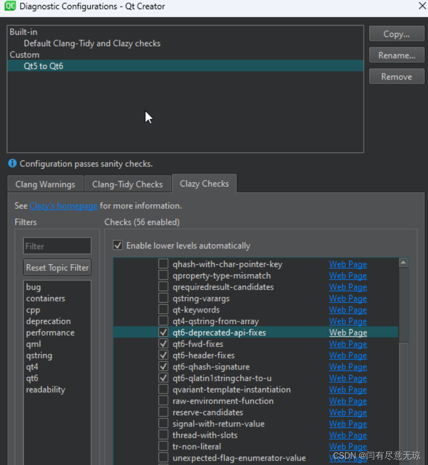Click the Reset Topic Filter button
The height and width of the screenshot is (465, 428).
57,268
